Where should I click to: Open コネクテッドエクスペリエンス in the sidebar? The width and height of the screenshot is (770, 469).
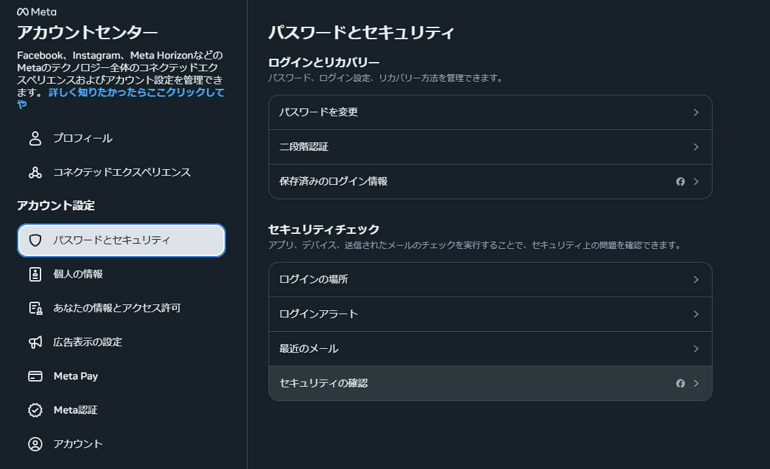[x=121, y=172]
